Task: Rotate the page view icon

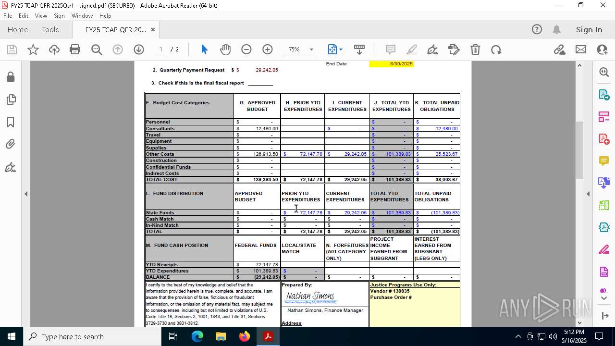Action: coord(496,49)
